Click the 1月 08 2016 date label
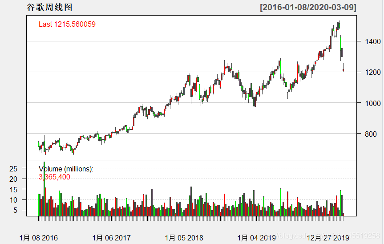 (x=38, y=238)
